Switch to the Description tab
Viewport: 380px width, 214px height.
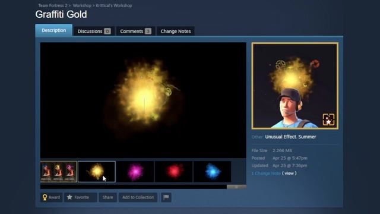[53, 30]
